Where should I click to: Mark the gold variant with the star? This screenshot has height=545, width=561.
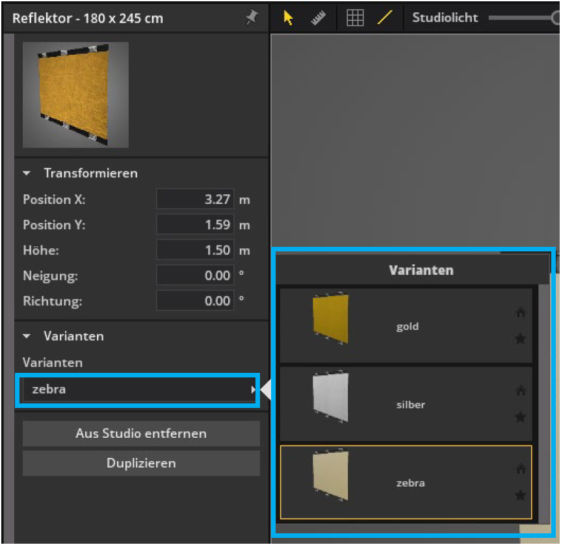click(520, 338)
